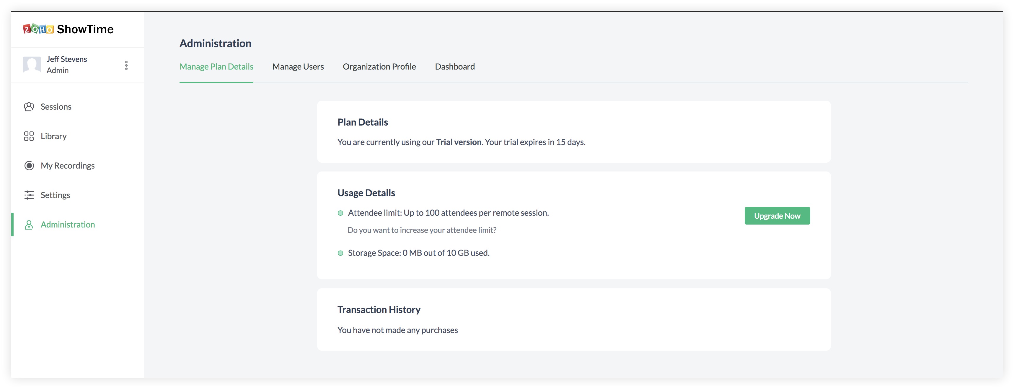Image resolution: width=1014 pixels, height=389 pixels.
Task: Click the Library grid icon
Action: [29, 136]
